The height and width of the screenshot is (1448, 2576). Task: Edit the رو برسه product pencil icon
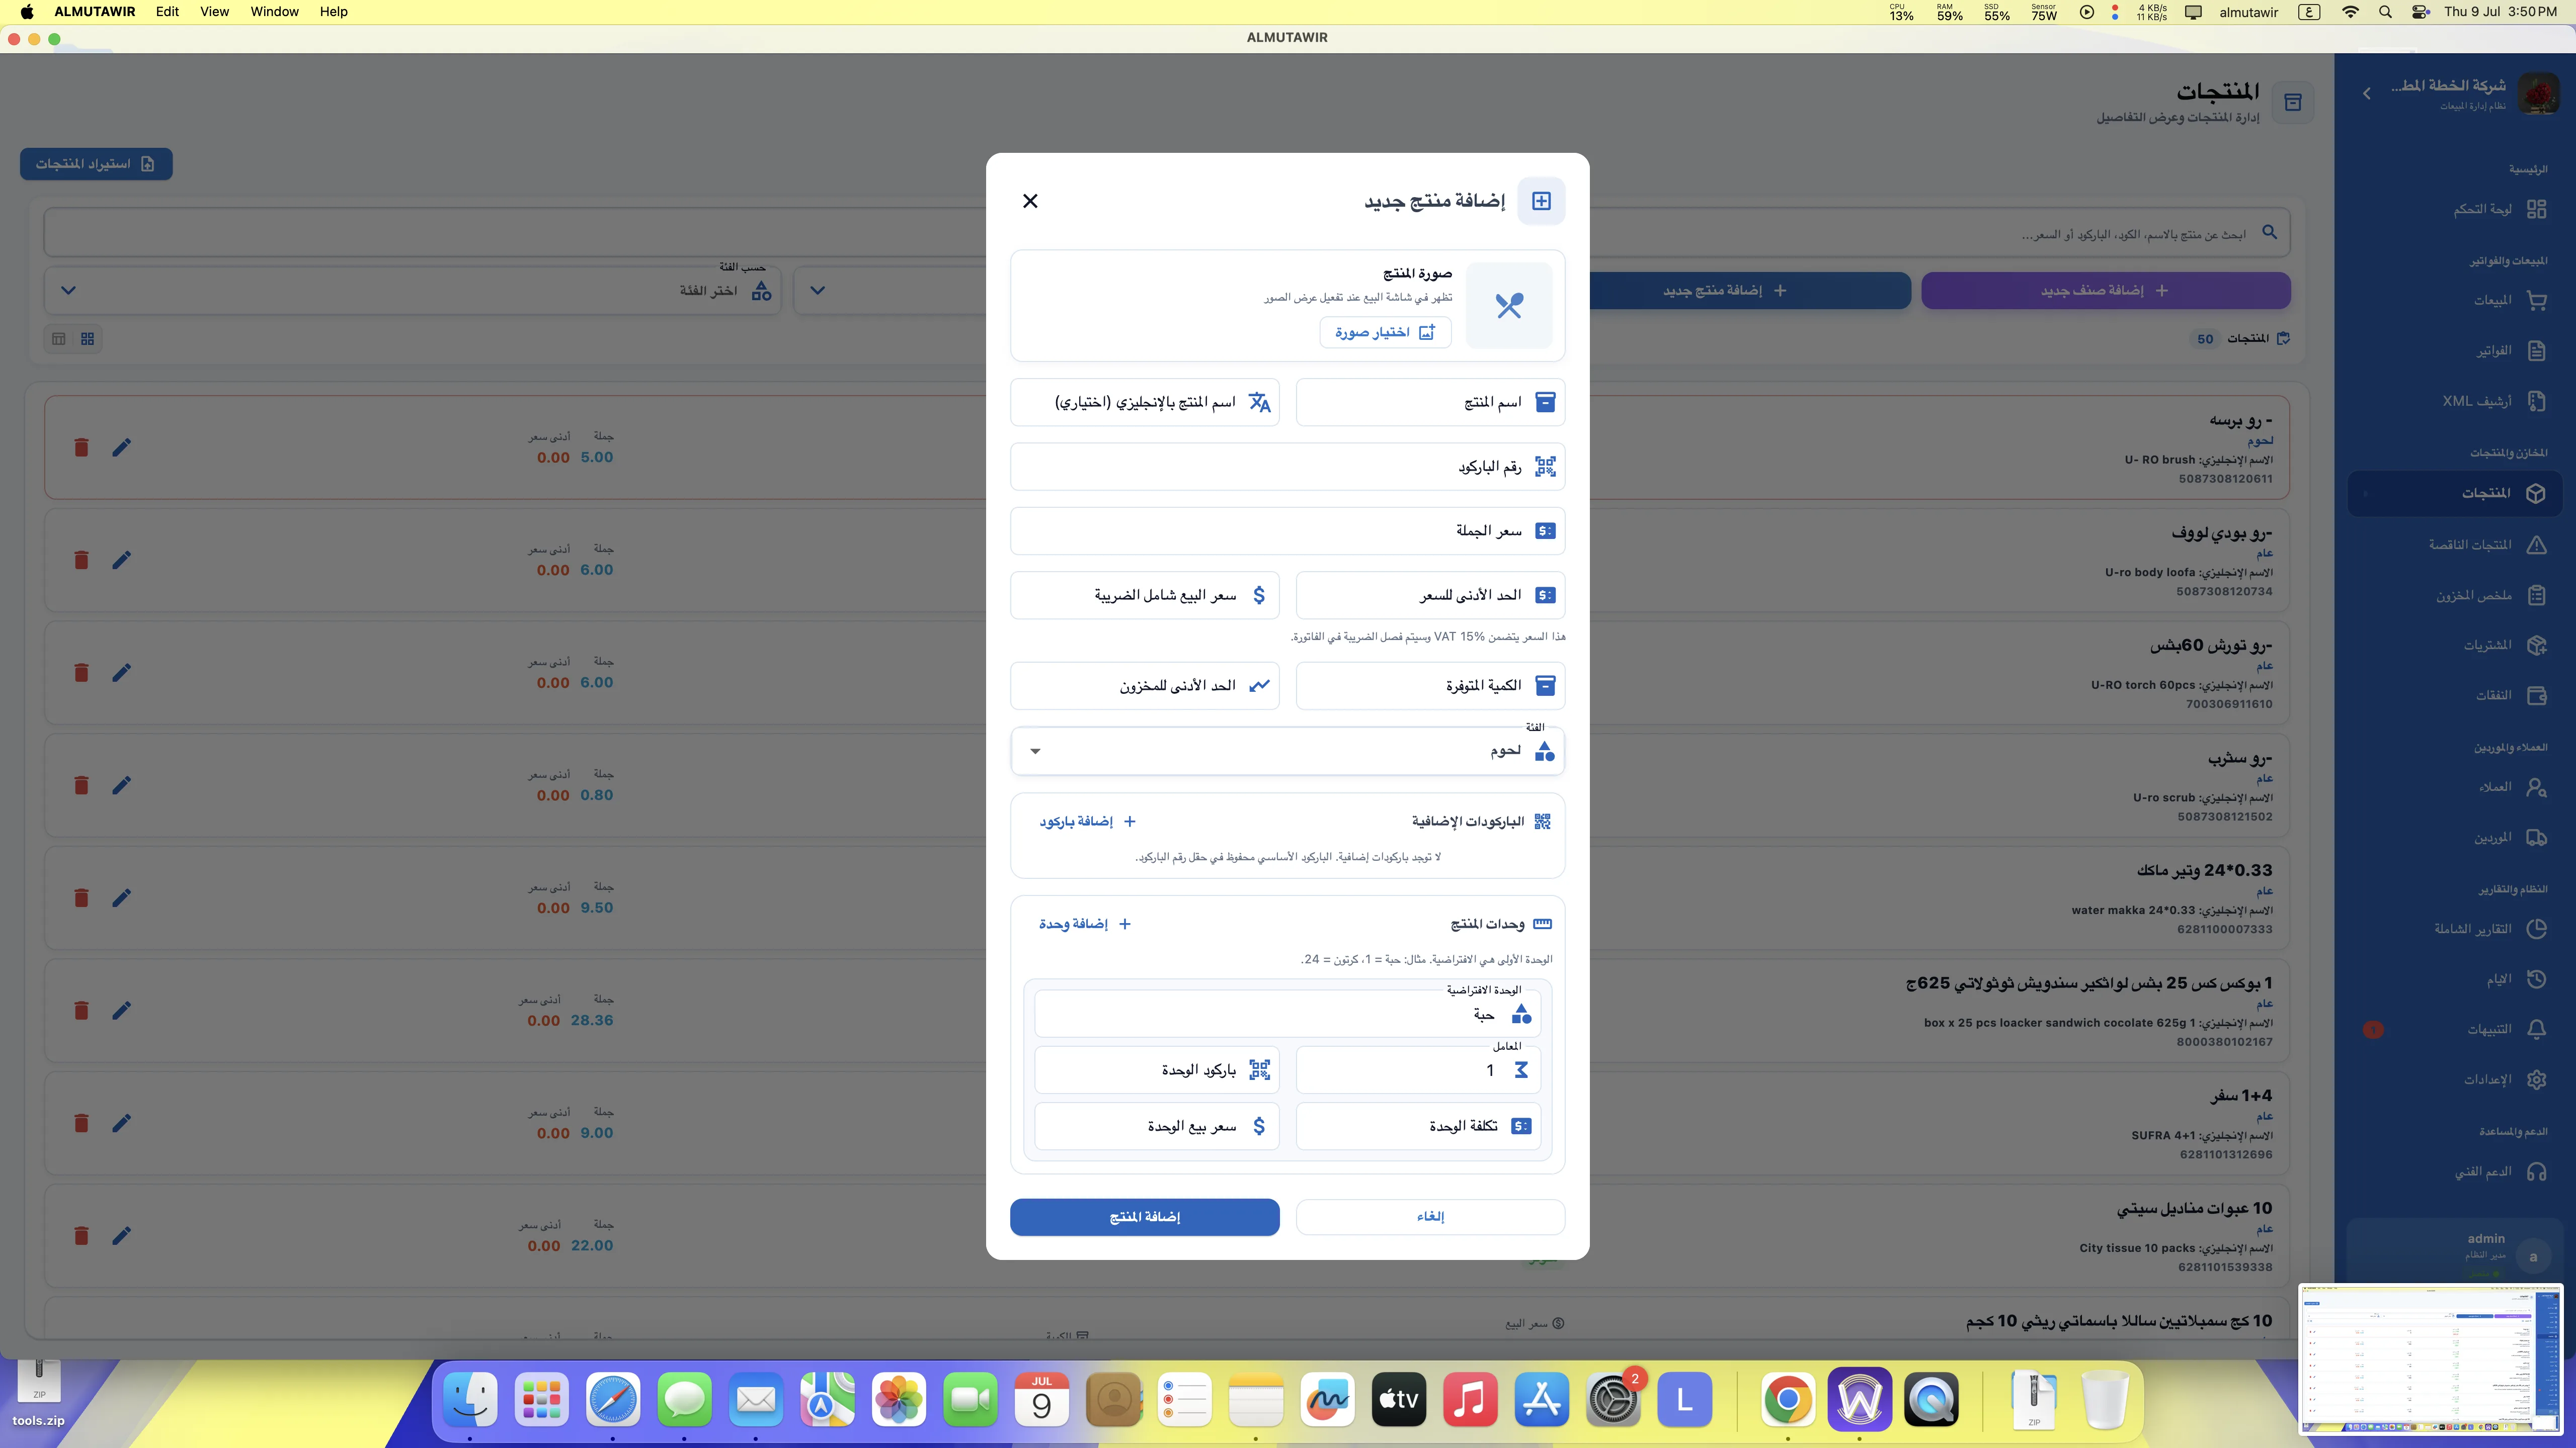[122, 447]
